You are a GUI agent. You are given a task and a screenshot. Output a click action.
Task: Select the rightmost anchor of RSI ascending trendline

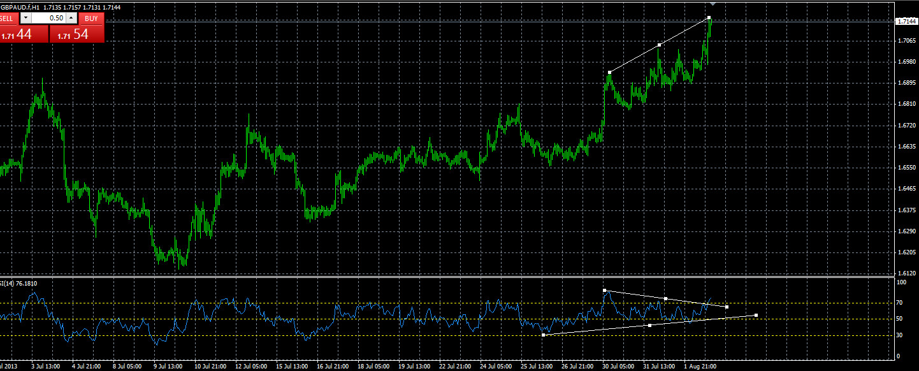[x=756, y=315]
